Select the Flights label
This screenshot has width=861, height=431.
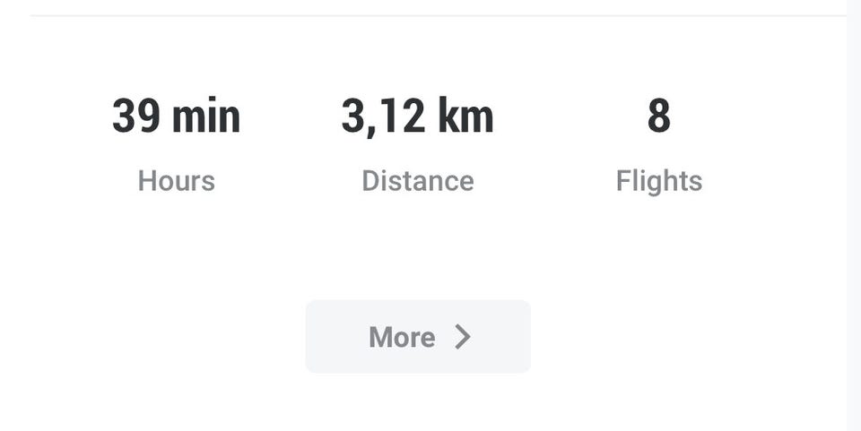(x=658, y=181)
